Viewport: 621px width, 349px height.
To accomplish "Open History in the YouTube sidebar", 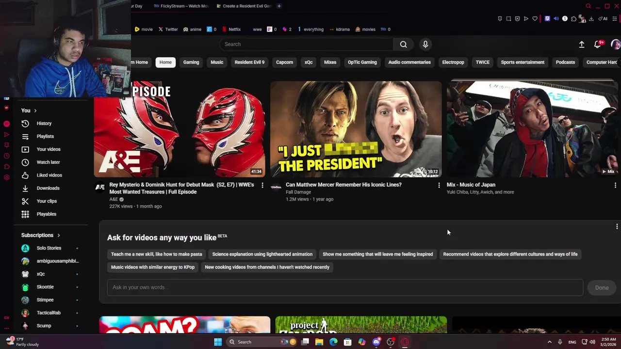I will [x=44, y=124].
